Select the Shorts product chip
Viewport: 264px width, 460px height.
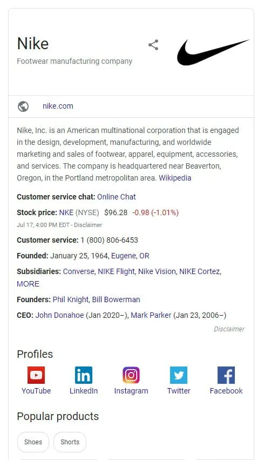70,442
